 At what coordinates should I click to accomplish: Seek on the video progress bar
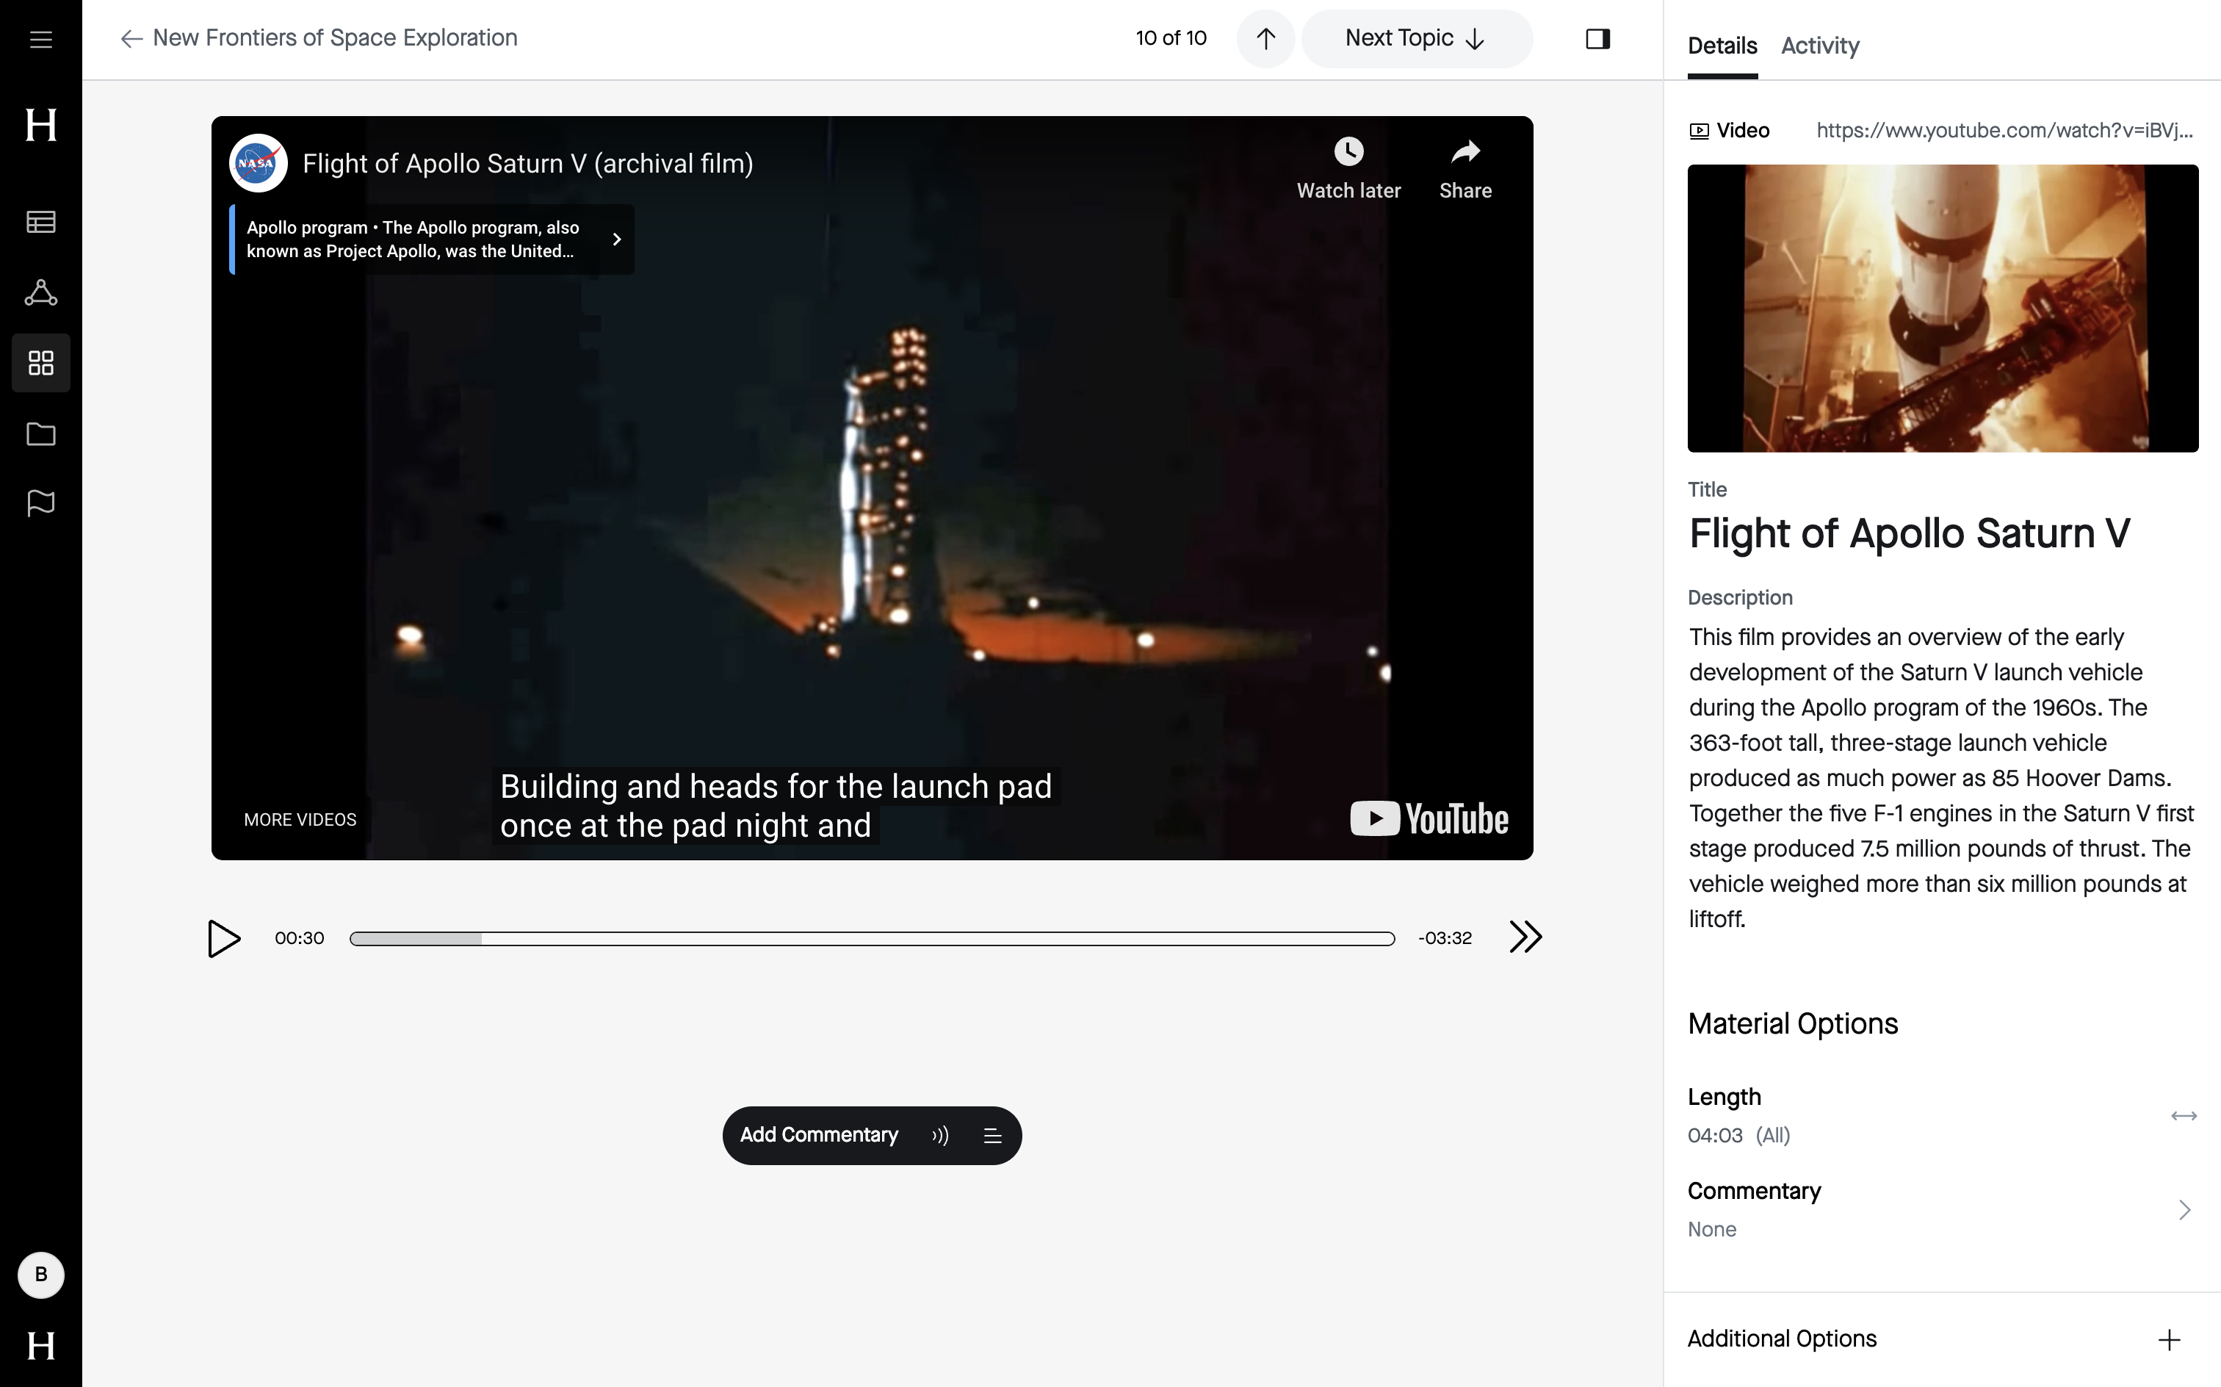(872, 938)
